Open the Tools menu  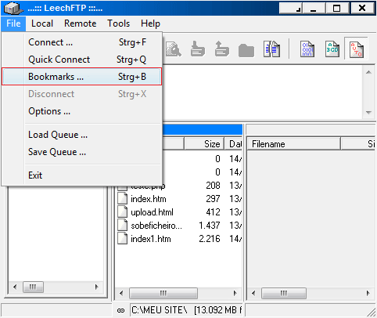(x=118, y=23)
